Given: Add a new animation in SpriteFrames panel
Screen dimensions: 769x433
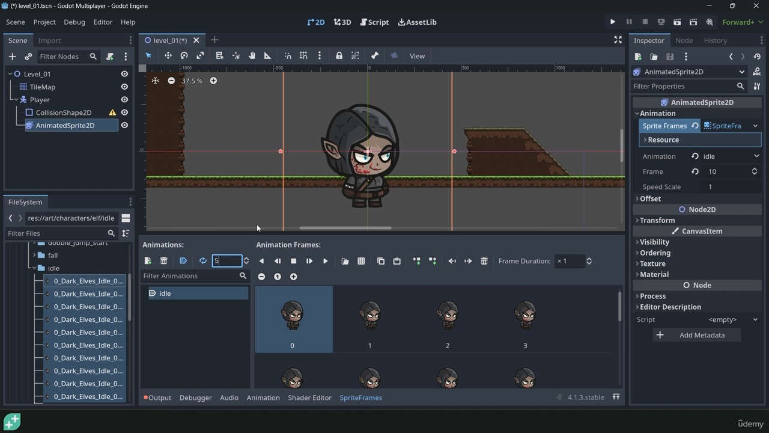Looking at the screenshot, I should tap(148, 261).
